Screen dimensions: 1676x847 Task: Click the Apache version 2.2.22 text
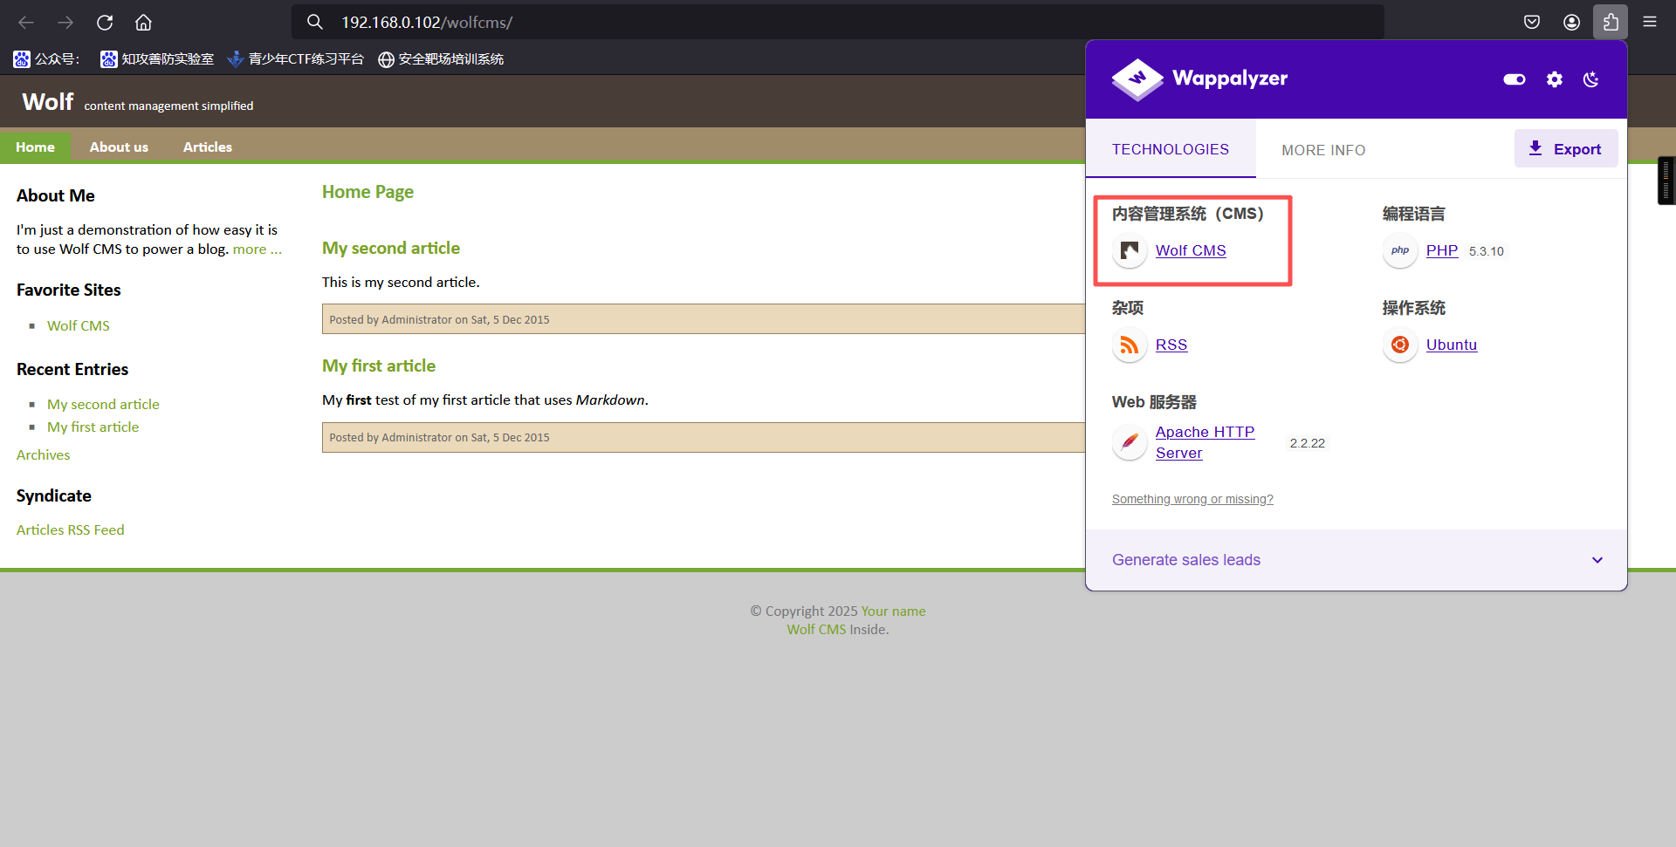click(1308, 443)
